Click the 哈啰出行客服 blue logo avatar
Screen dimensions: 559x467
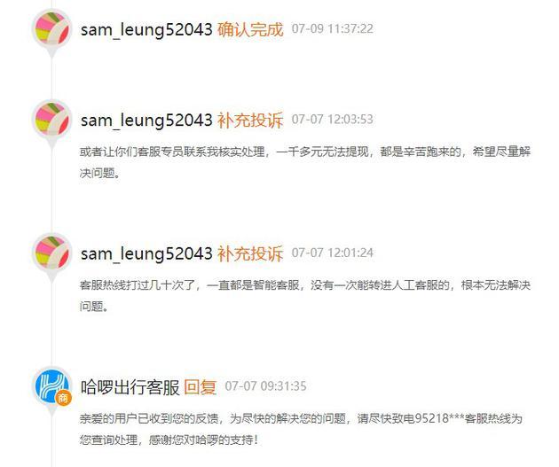52,385
